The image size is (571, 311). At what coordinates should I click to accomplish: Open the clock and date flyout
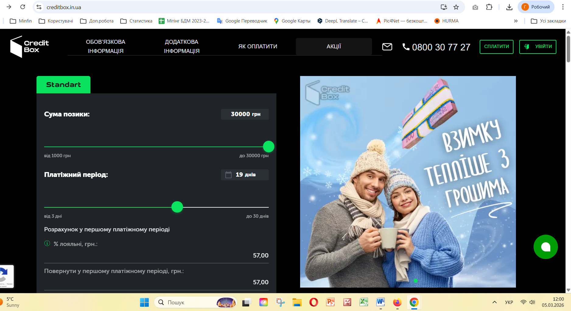tap(553, 302)
